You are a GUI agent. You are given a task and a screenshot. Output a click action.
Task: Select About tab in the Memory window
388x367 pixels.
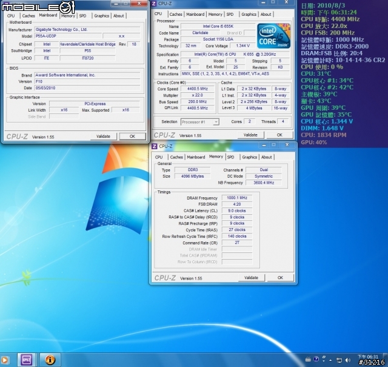coord(267,157)
